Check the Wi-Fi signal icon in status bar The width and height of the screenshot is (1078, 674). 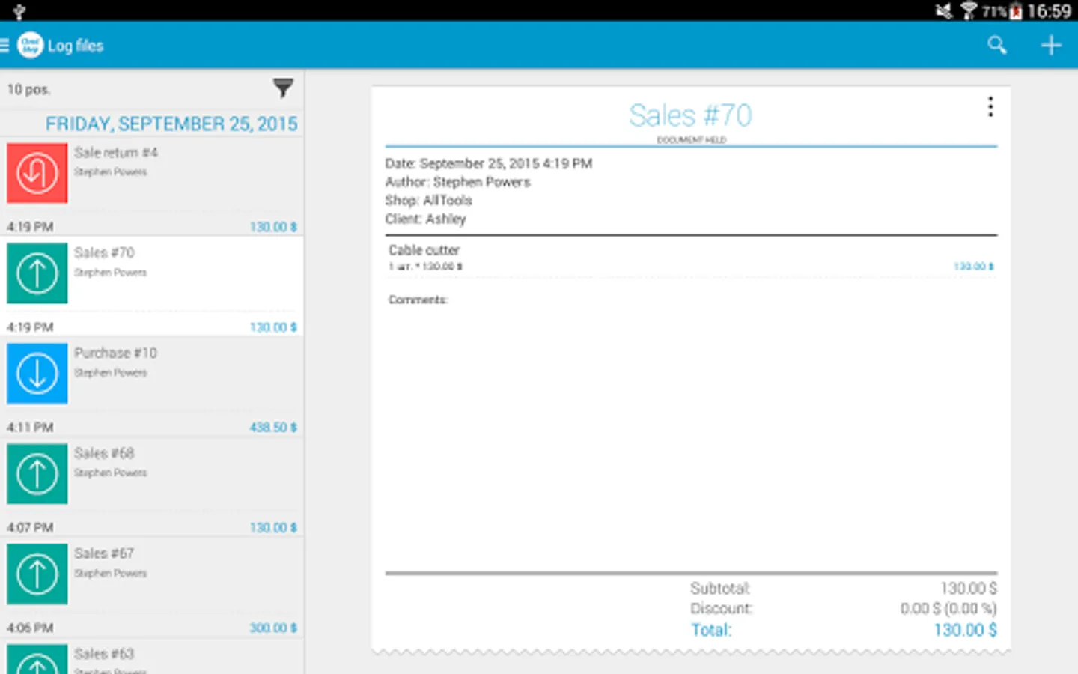[969, 11]
